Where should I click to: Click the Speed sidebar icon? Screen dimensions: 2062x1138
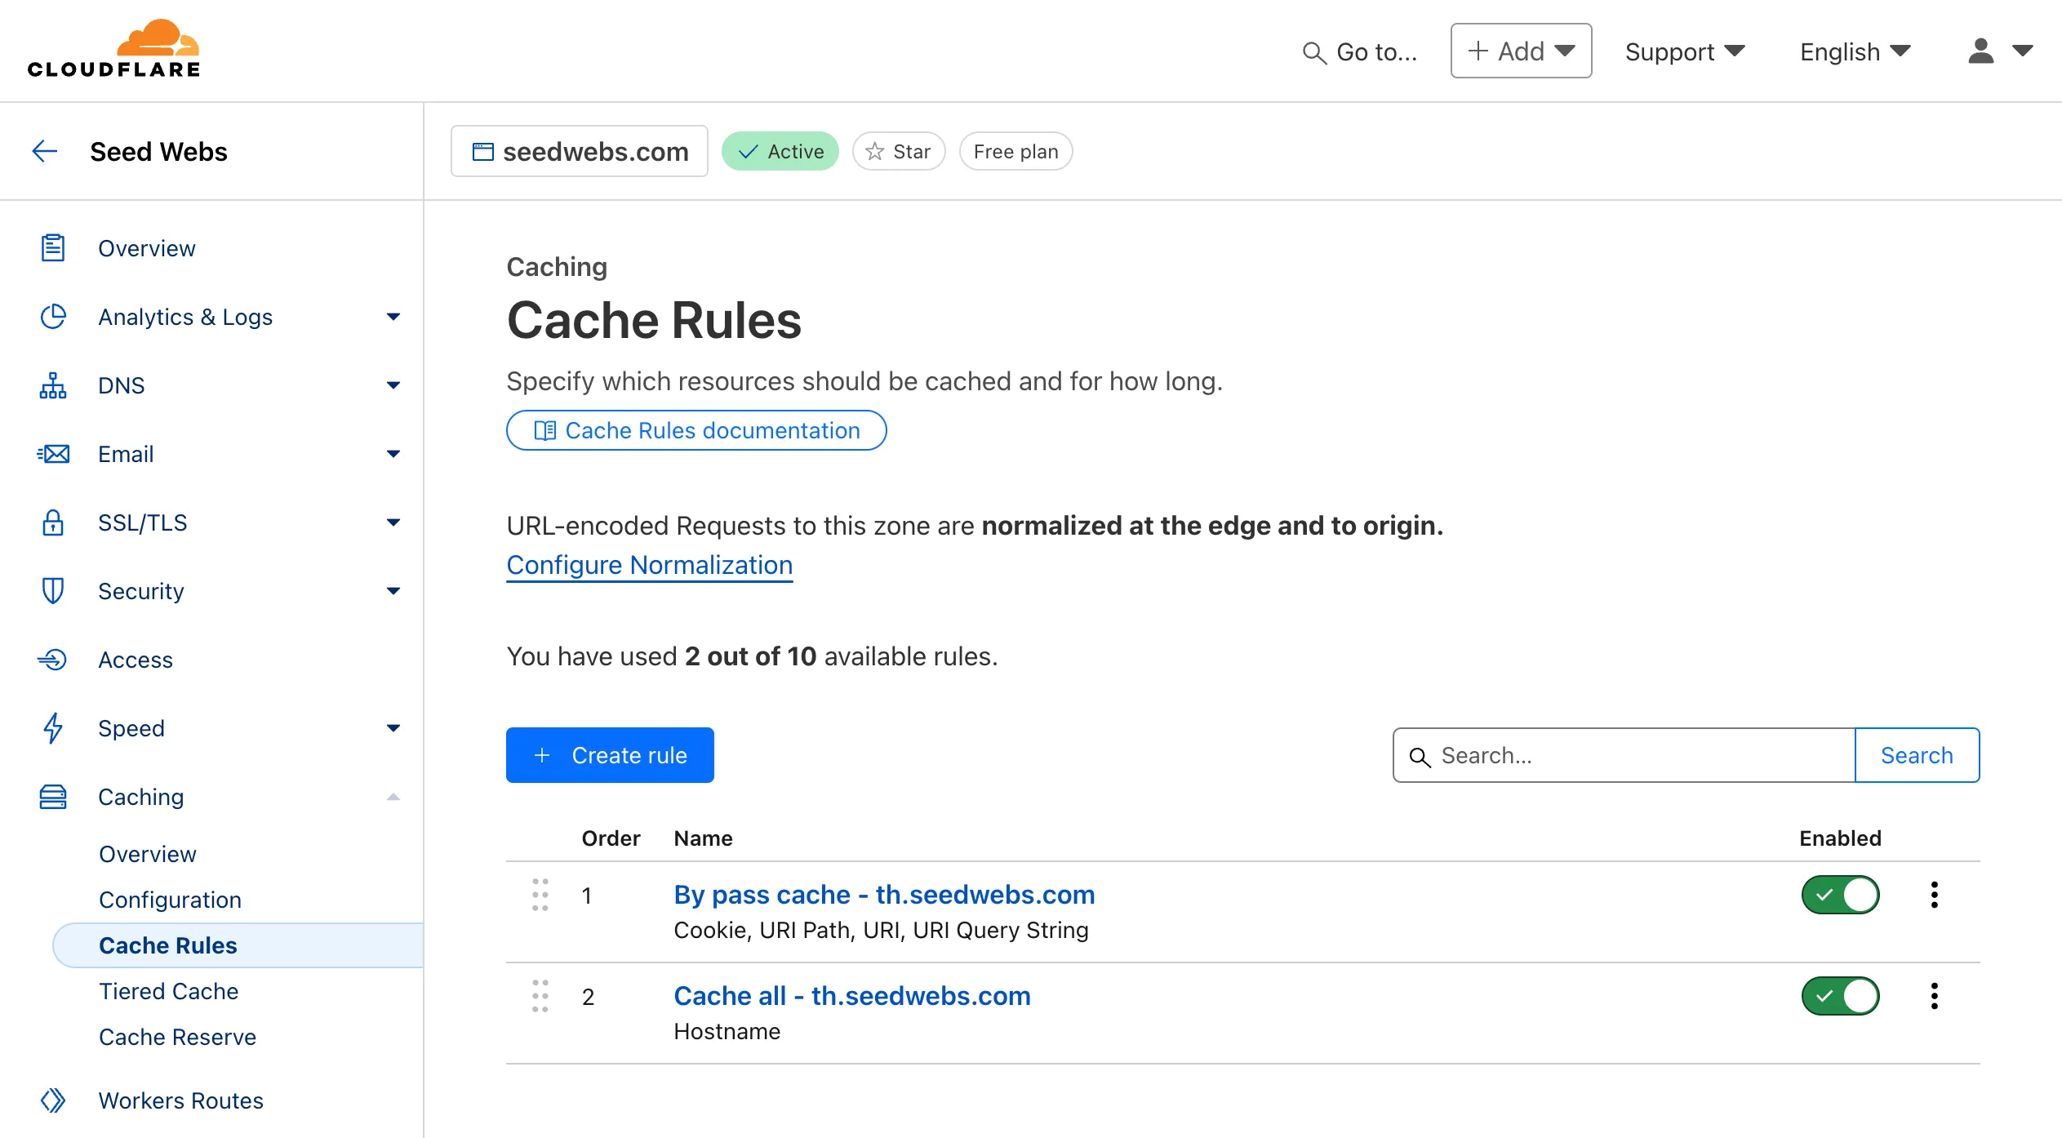point(51,727)
